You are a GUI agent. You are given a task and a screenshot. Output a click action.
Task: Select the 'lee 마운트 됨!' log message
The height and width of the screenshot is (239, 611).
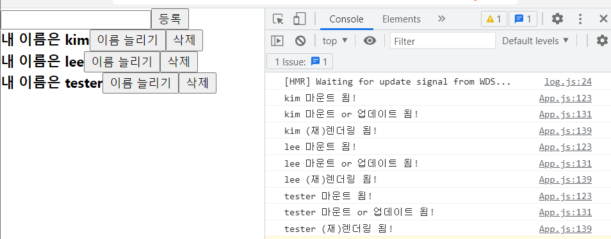coord(320,147)
